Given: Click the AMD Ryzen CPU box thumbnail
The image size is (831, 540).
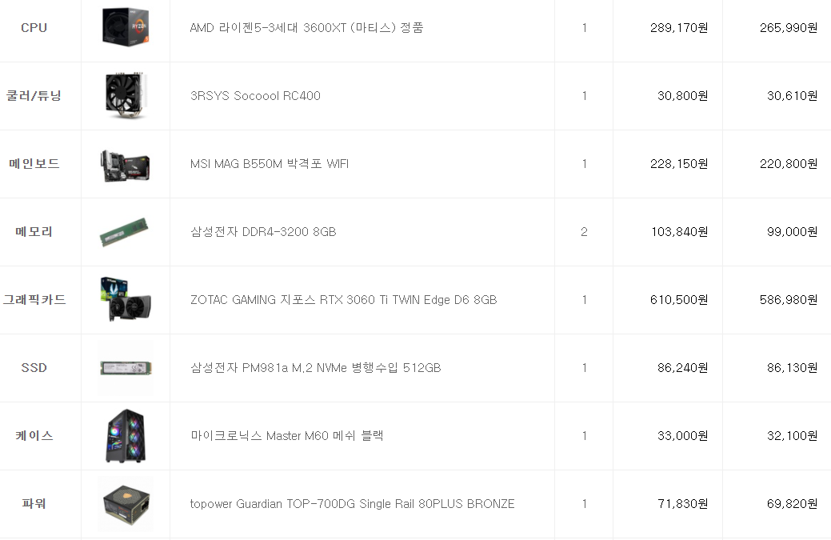Looking at the screenshot, I should (126, 26).
